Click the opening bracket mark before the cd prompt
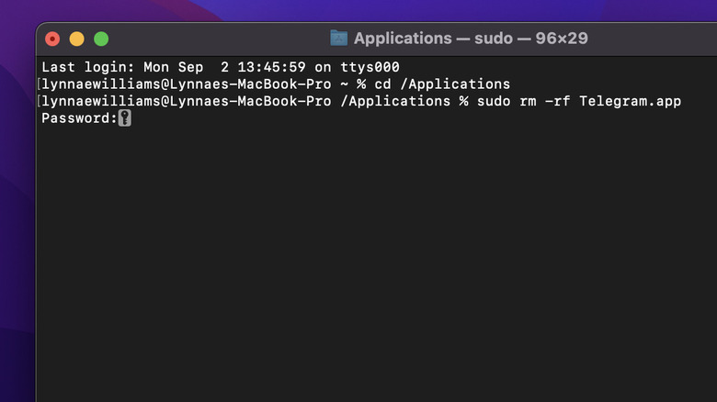This screenshot has width=717, height=402. pos(39,84)
